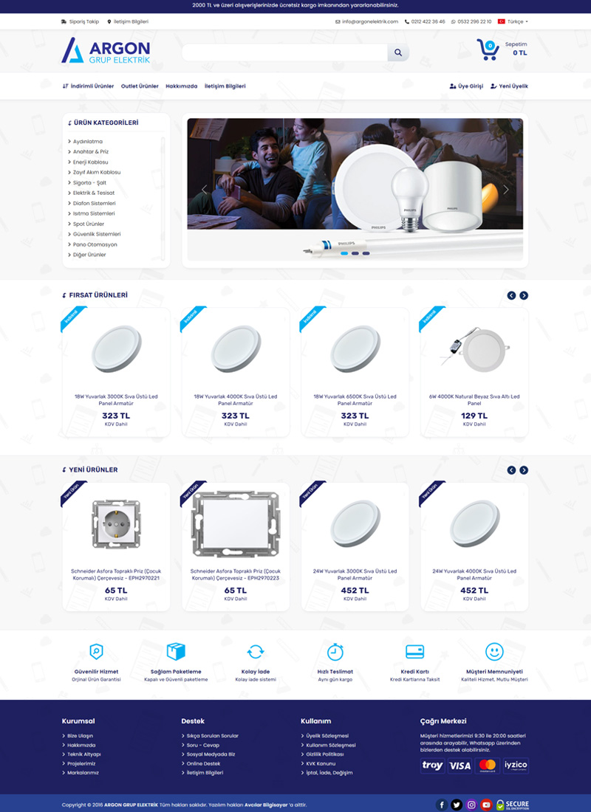Click the search magnifier icon
Viewport: 591px width, 812px height.
(x=398, y=52)
